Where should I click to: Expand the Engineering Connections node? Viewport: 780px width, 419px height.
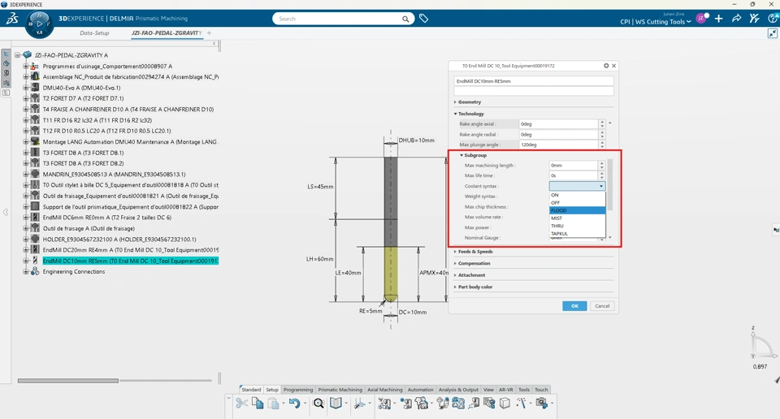point(25,272)
